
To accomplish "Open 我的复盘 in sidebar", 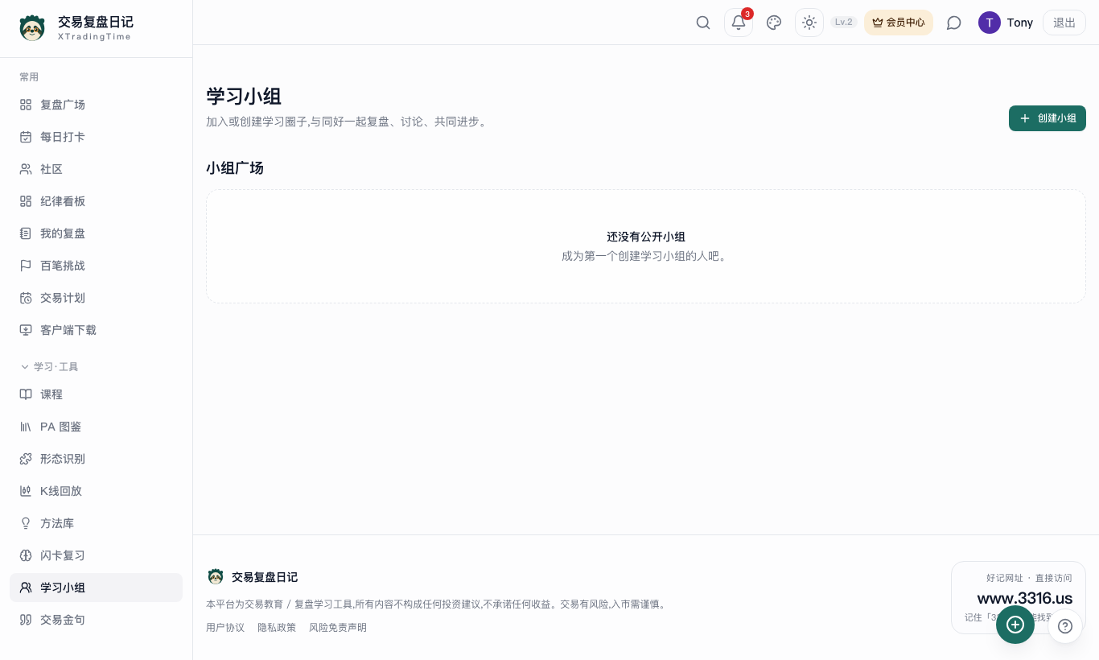I will point(96,233).
